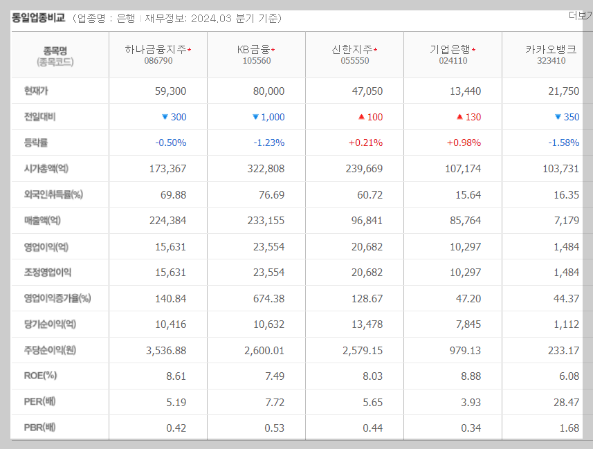Click the -1.23% change rate
The width and height of the screenshot is (593, 449).
(x=269, y=143)
